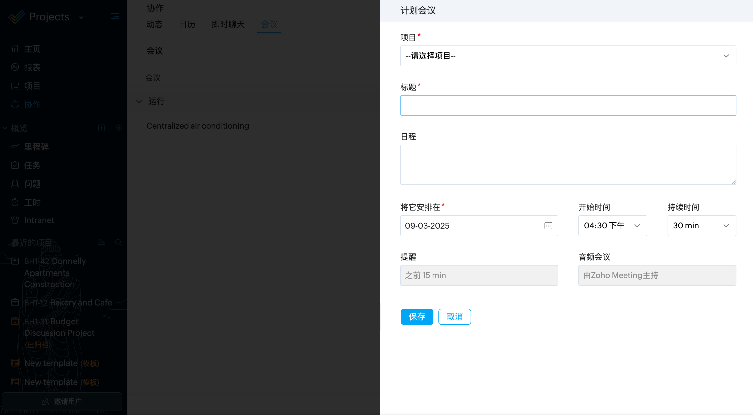Click the add-module plus icon next to 概览
753x415 pixels.
(102, 128)
